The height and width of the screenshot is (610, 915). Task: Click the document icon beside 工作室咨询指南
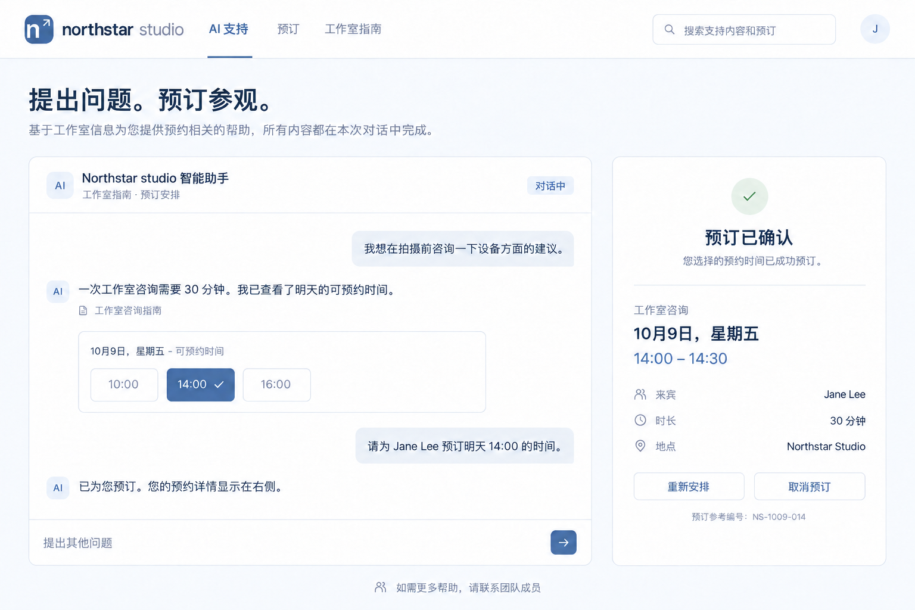[x=83, y=311]
